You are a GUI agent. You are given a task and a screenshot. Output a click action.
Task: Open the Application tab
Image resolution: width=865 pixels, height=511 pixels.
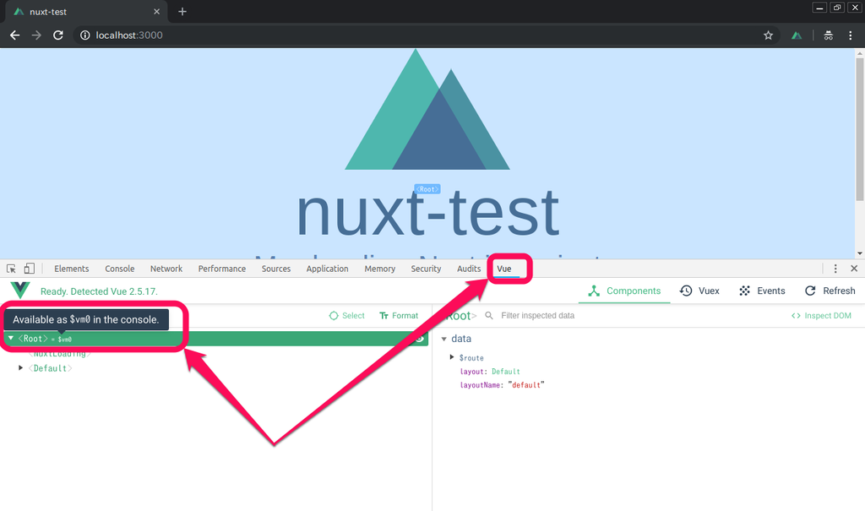(x=327, y=269)
